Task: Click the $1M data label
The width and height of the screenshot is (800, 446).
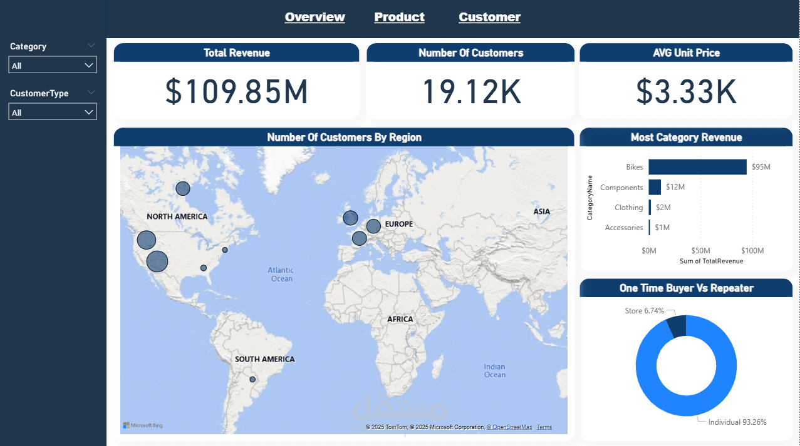Action: (x=662, y=227)
